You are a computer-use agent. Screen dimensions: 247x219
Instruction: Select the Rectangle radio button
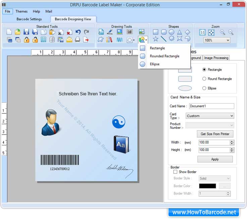tap(204, 70)
